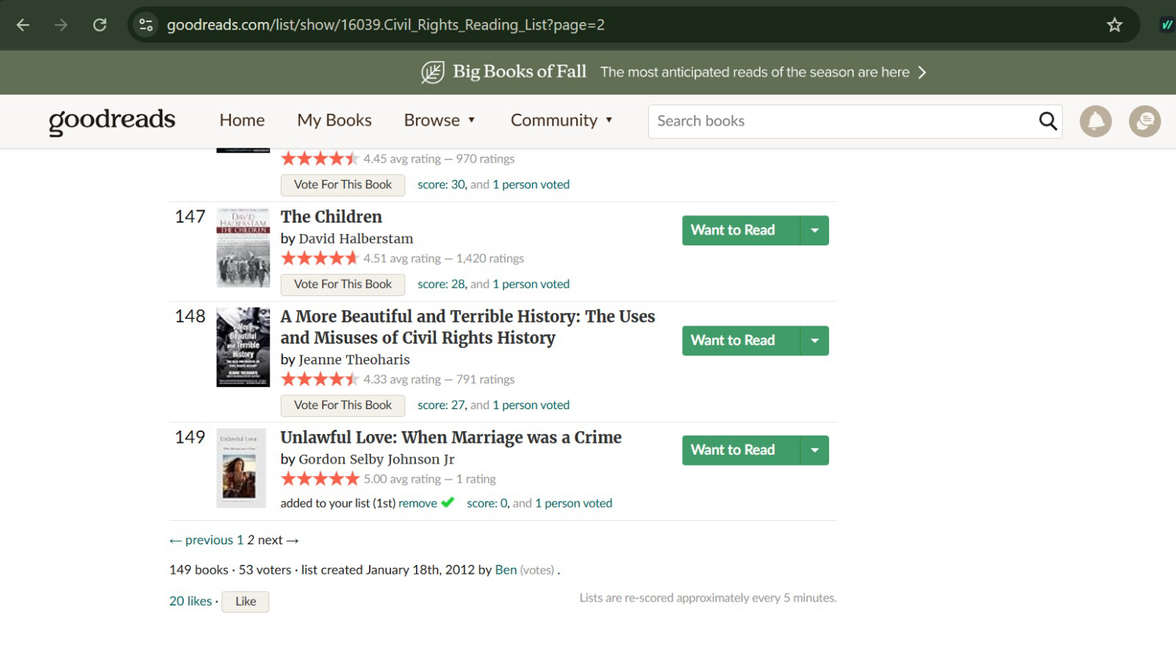
Task: Go back with the browser back arrow
Action: point(23,25)
